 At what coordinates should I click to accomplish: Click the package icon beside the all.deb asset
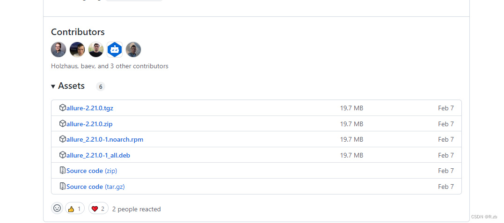(x=62, y=155)
